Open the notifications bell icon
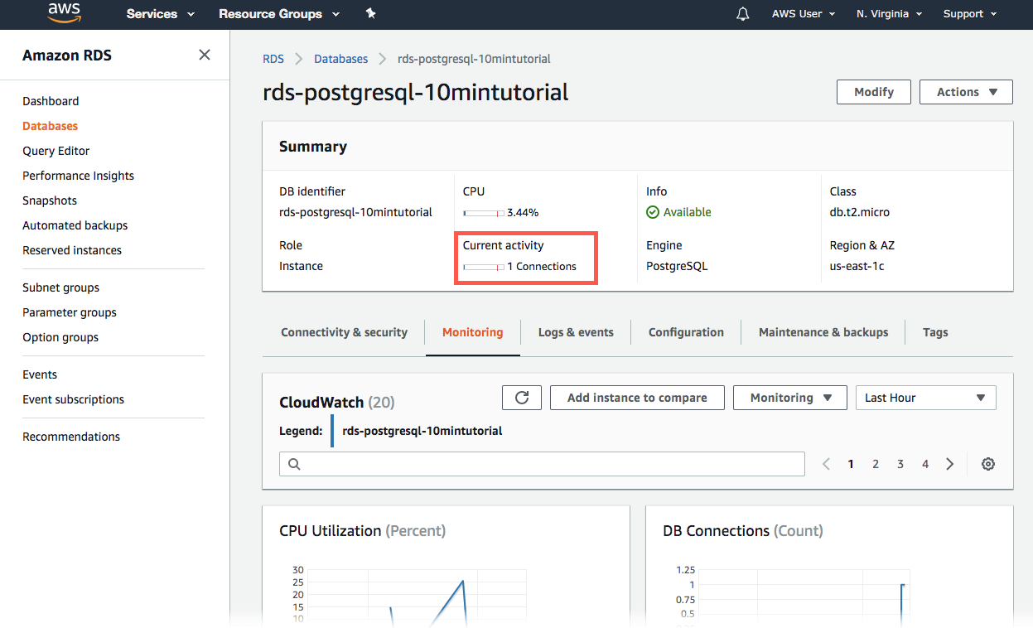The height and width of the screenshot is (628, 1033). click(743, 14)
